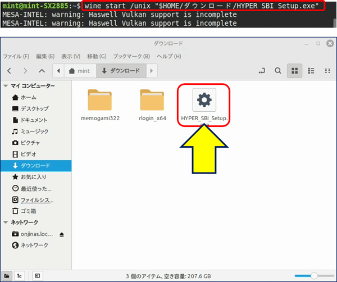This screenshot has width=337, height=282.
Task: Click the terminal scrollbar handle
Action: (x=334, y=23)
